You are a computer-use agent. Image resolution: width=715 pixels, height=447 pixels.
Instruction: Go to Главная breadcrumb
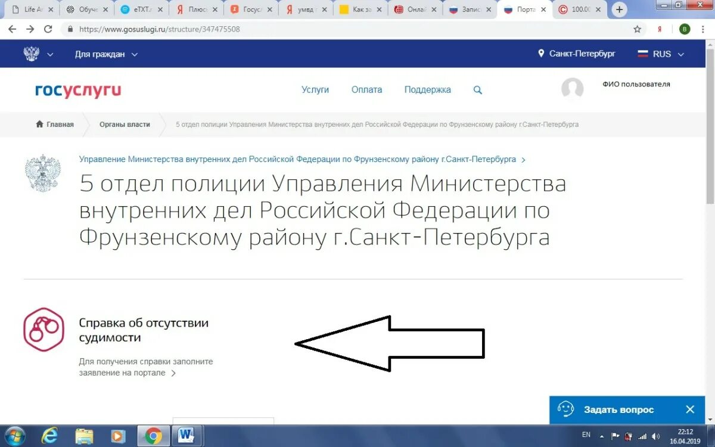pos(55,125)
